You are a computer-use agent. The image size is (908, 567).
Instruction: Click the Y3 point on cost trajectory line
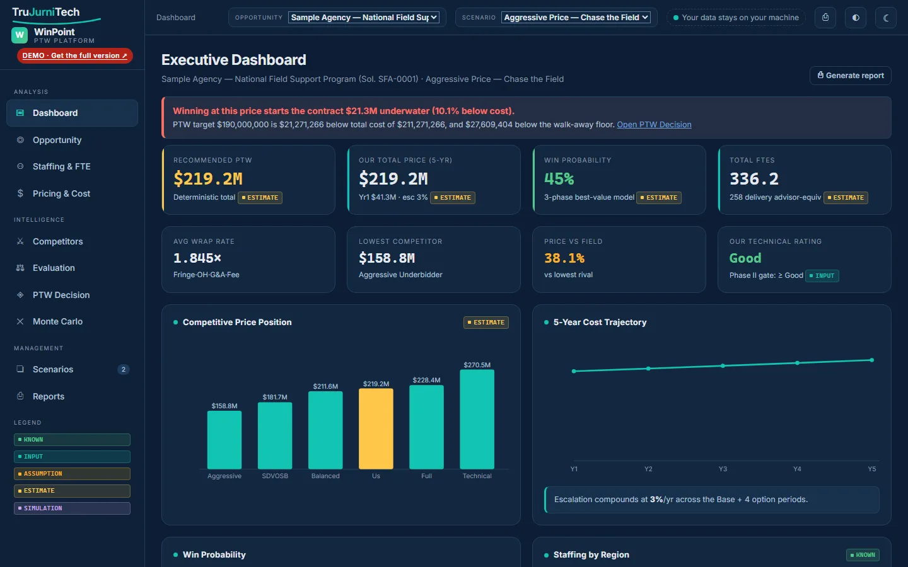point(723,365)
